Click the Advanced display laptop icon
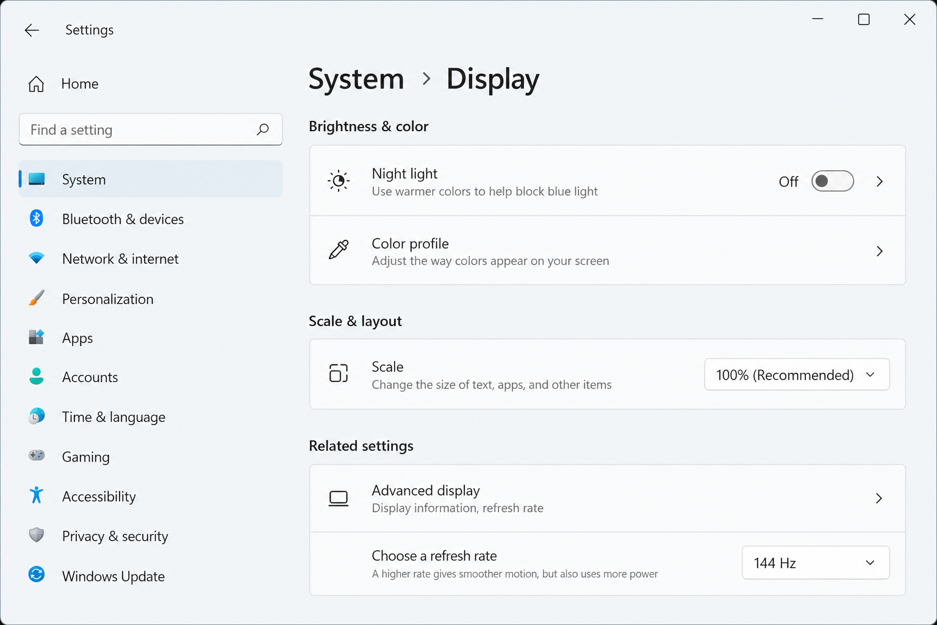937x625 pixels. pos(339,499)
